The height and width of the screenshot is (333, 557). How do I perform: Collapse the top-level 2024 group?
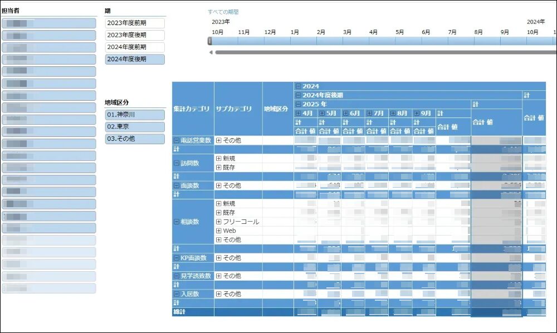tap(298, 85)
